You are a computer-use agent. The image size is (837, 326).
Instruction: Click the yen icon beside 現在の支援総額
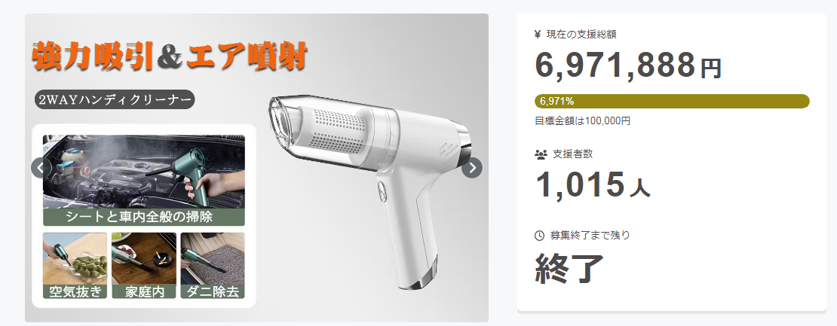(538, 35)
